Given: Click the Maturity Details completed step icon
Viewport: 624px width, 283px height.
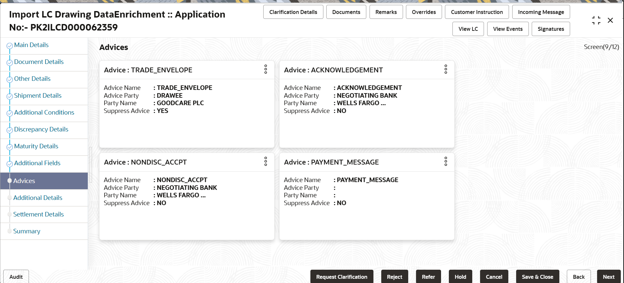Looking at the screenshot, I should coord(10,147).
